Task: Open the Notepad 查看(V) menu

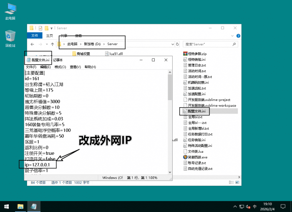Action: (x=75, y=67)
